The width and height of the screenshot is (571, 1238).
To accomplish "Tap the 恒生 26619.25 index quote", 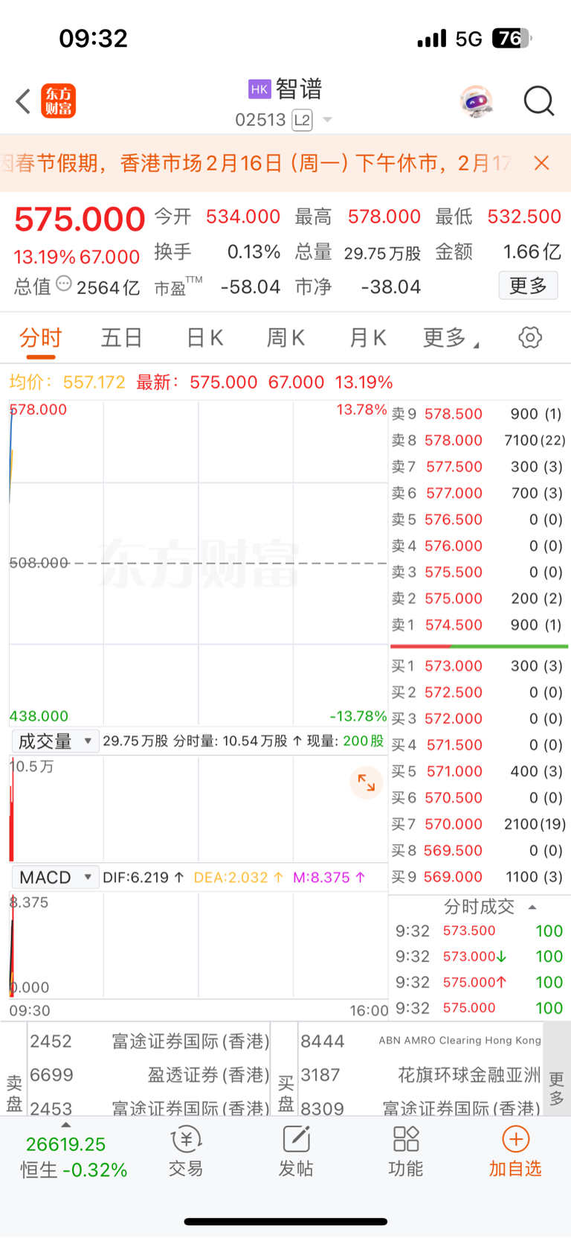I will [72, 1157].
